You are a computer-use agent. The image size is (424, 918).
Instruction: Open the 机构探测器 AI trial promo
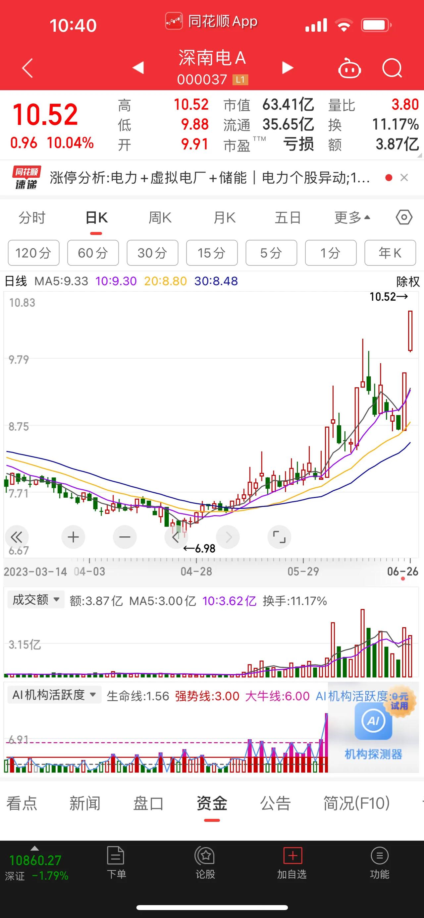(373, 727)
